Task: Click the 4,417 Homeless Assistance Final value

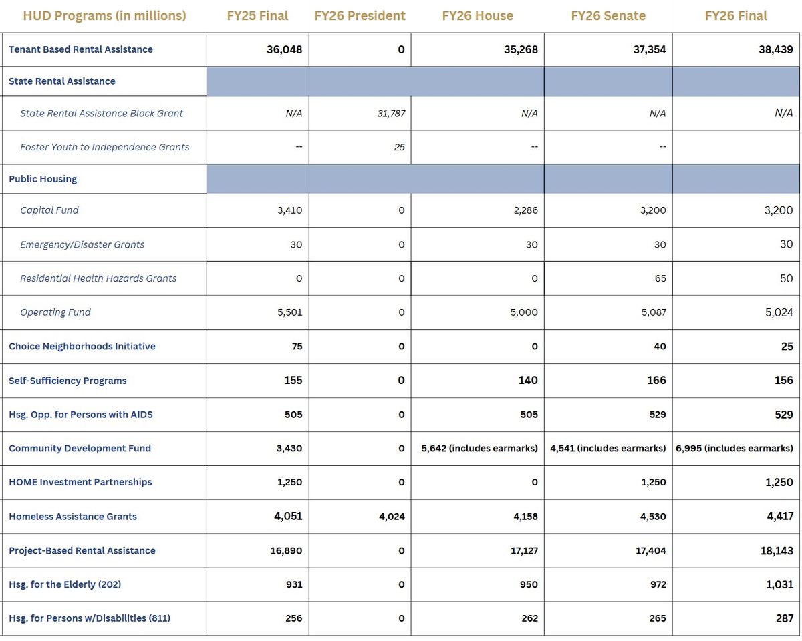Action: tap(779, 516)
